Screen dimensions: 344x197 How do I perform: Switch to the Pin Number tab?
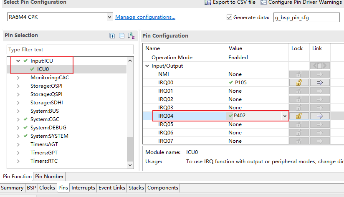click(49, 177)
